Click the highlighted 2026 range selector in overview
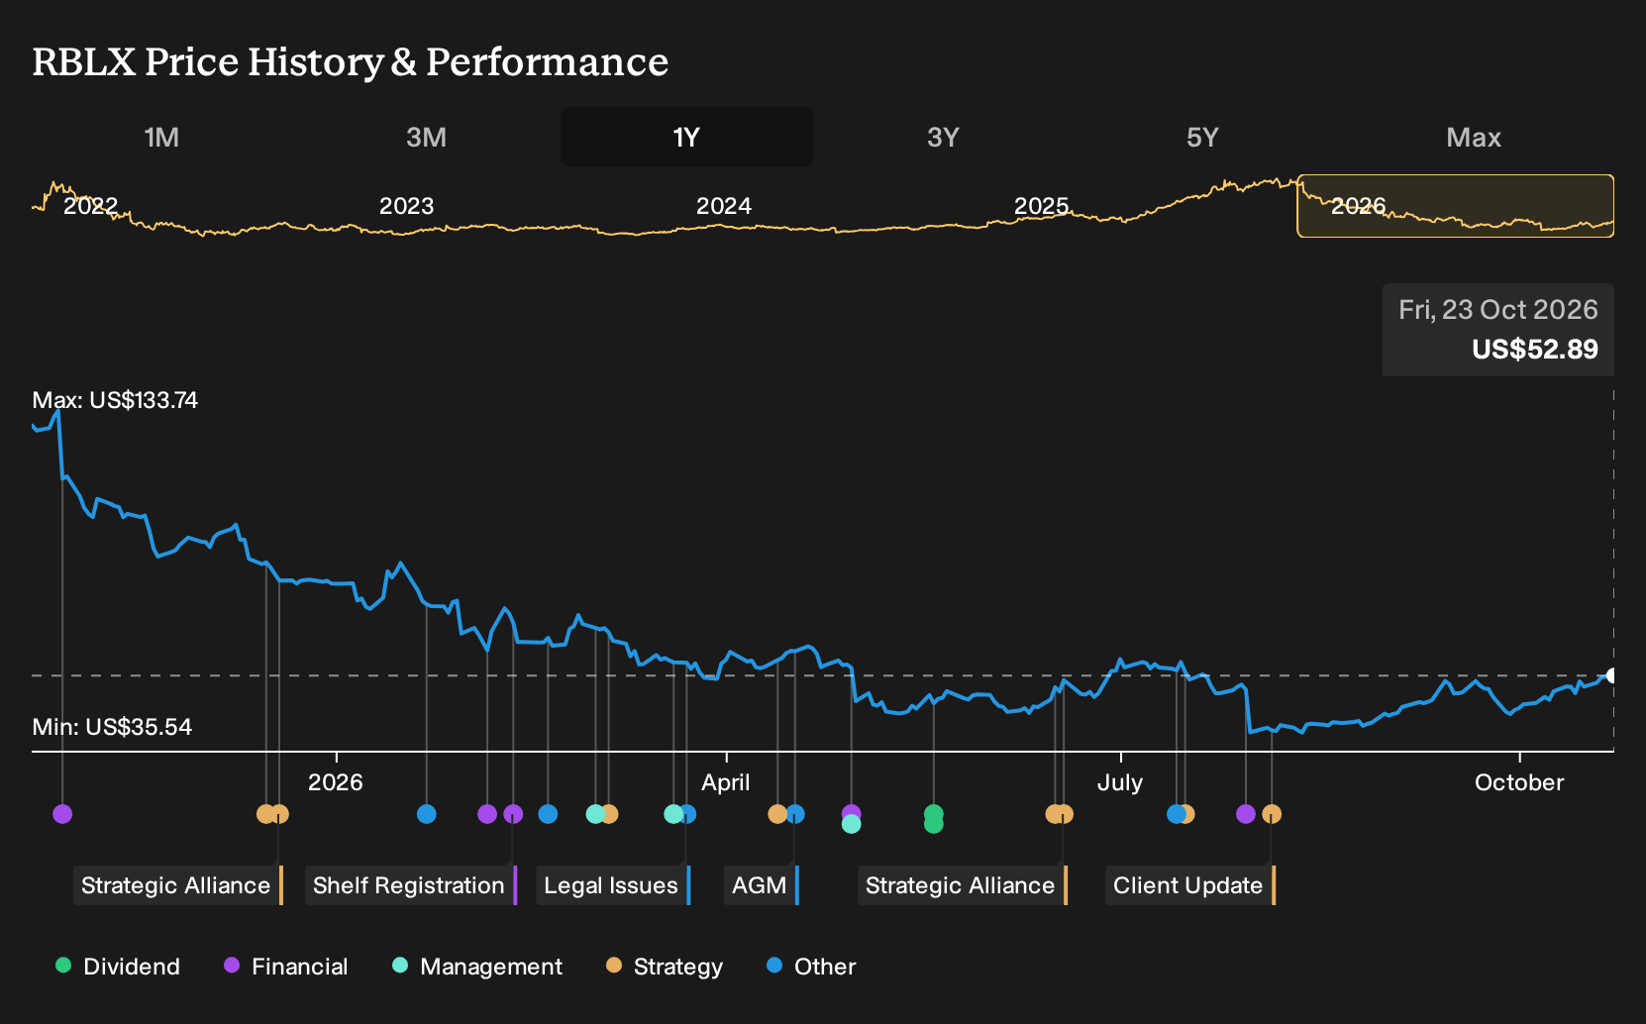Image resolution: width=1646 pixels, height=1024 pixels. [1456, 206]
